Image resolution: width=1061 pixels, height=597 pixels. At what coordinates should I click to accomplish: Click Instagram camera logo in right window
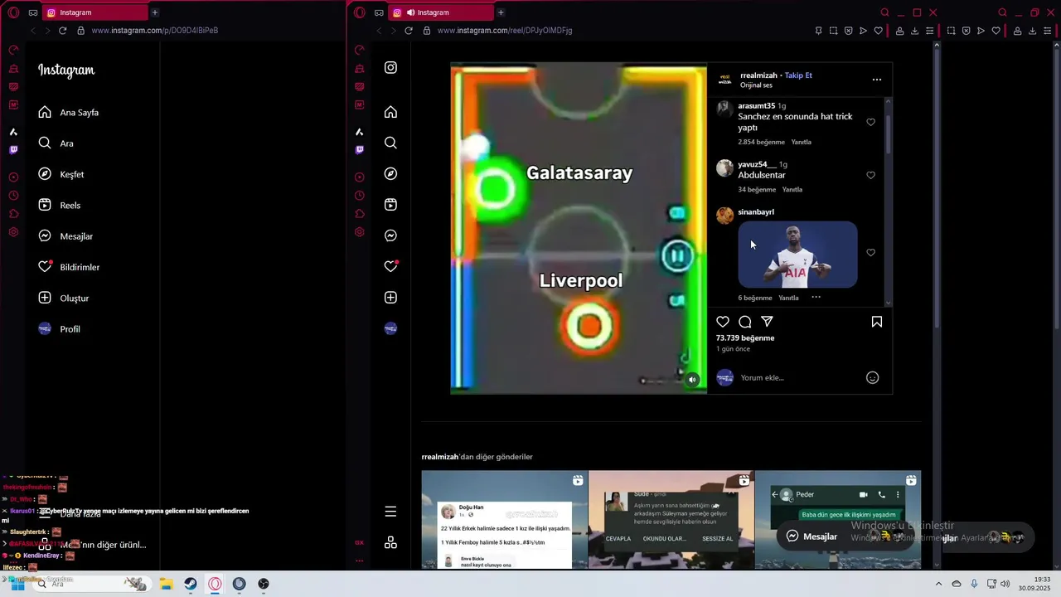[x=390, y=68]
